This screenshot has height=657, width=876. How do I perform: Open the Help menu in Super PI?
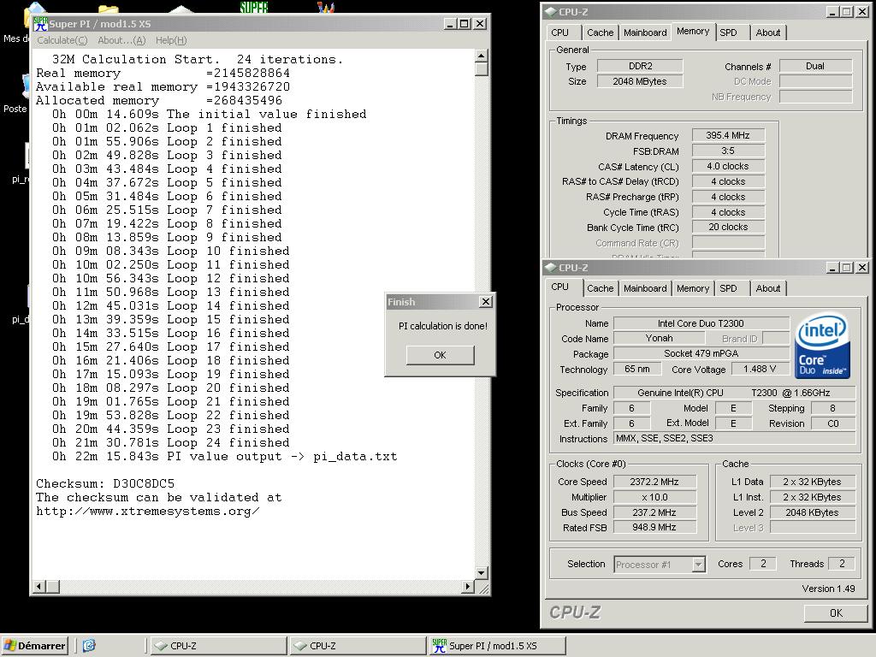click(x=171, y=40)
